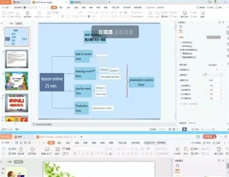Image resolution: width=229 pixels, height=177 pixels.
Task: Click the Select tool icon in top window ribbon
Action: [203, 13]
